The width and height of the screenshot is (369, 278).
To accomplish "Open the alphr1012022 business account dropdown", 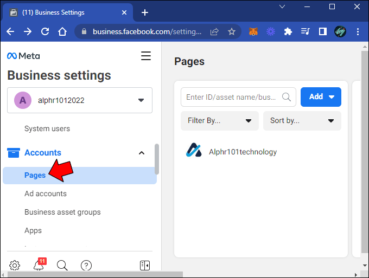I will tap(80, 100).
